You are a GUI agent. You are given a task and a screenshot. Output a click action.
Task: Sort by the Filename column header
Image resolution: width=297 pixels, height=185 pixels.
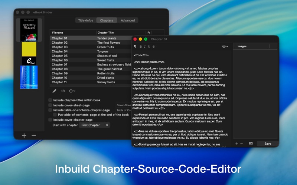point(73,33)
